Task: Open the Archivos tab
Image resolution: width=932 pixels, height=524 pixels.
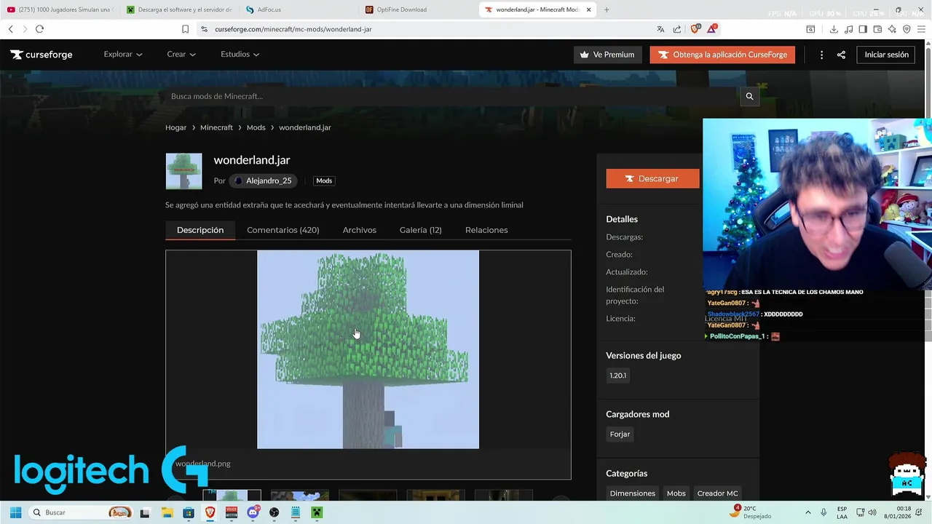Action: click(x=360, y=230)
